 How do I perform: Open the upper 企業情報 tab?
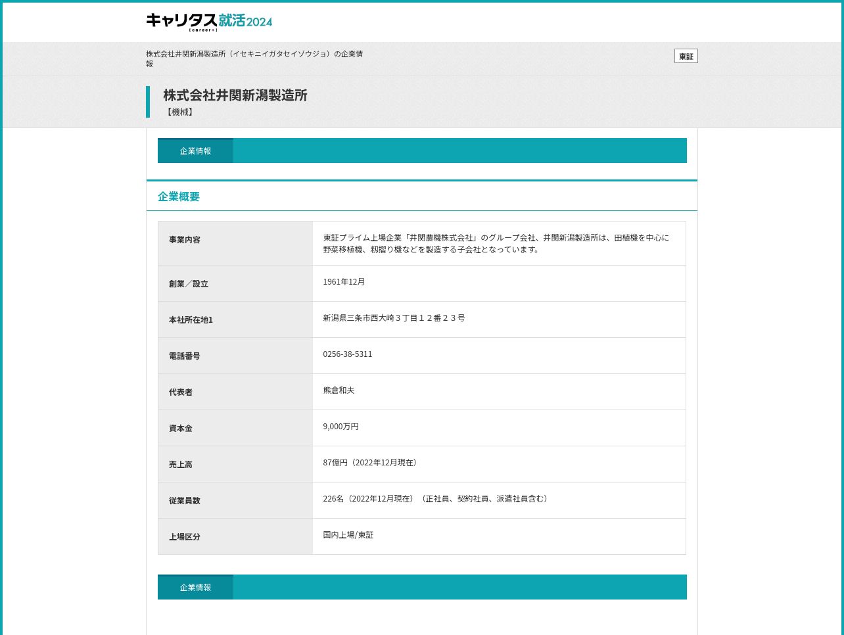195,151
